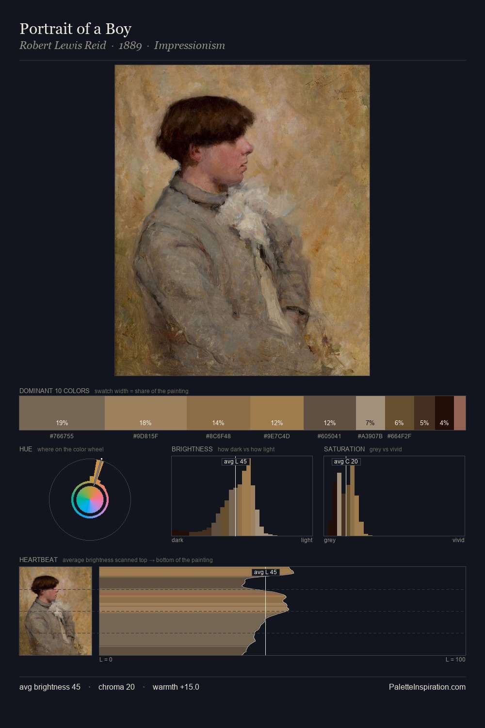Image resolution: width=485 pixels, height=728 pixels.
Task: Select the 6% swatch #664F2F
Action: pyautogui.click(x=400, y=413)
